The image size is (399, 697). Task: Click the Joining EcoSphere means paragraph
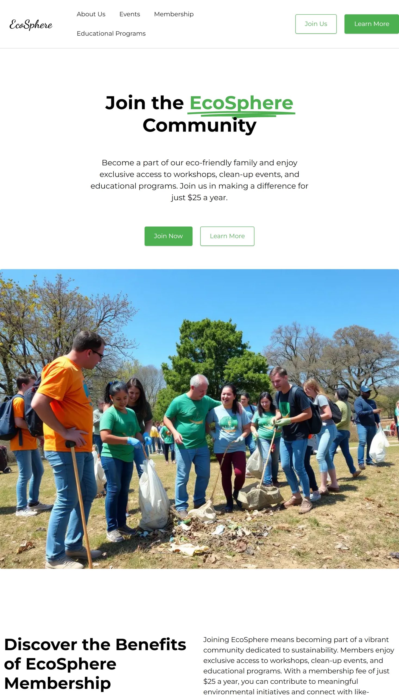pyautogui.click(x=299, y=666)
